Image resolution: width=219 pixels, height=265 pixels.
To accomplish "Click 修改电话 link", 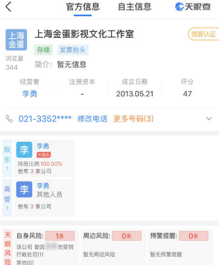I will tap(92, 118).
